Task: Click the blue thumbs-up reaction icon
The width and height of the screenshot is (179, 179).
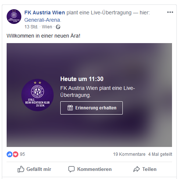Action: click(10, 154)
